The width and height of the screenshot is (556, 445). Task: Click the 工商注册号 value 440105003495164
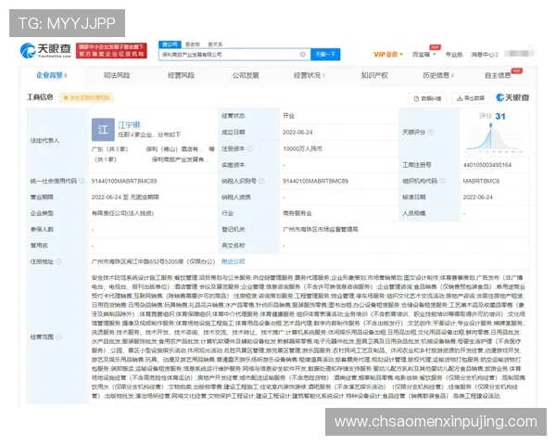pos(486,165)
